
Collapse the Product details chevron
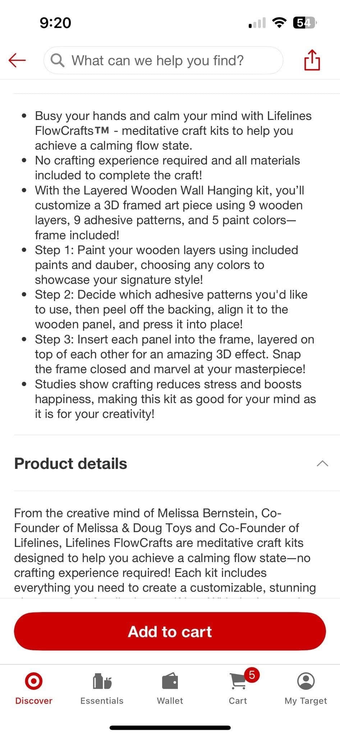point(322,464)
